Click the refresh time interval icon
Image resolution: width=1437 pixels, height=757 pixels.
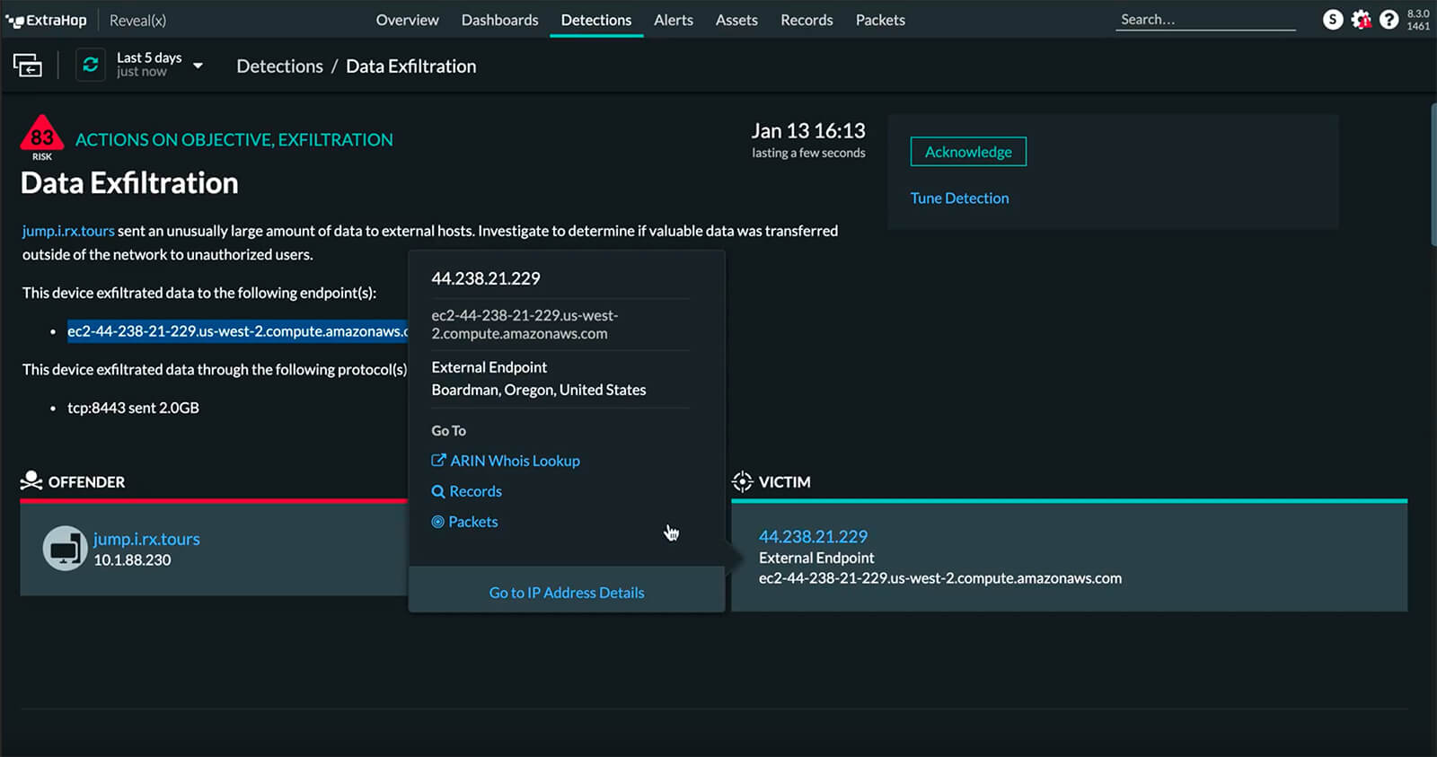click(x=90, y=65)
